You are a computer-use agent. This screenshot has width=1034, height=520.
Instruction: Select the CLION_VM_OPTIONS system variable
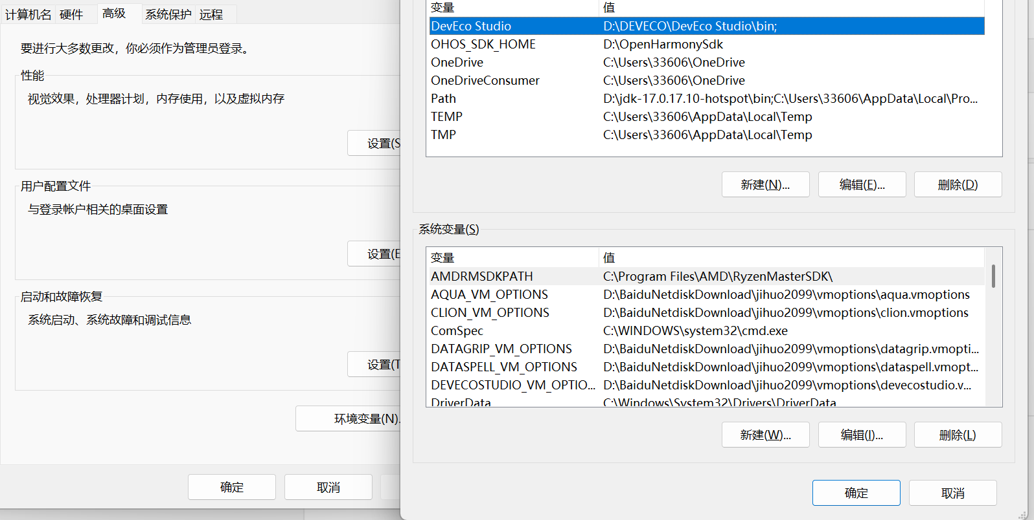click(x=707, y=312)
